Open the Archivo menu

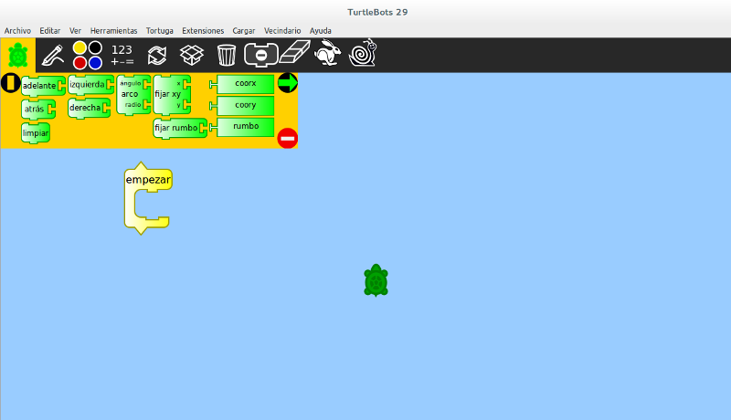point(17,30)
